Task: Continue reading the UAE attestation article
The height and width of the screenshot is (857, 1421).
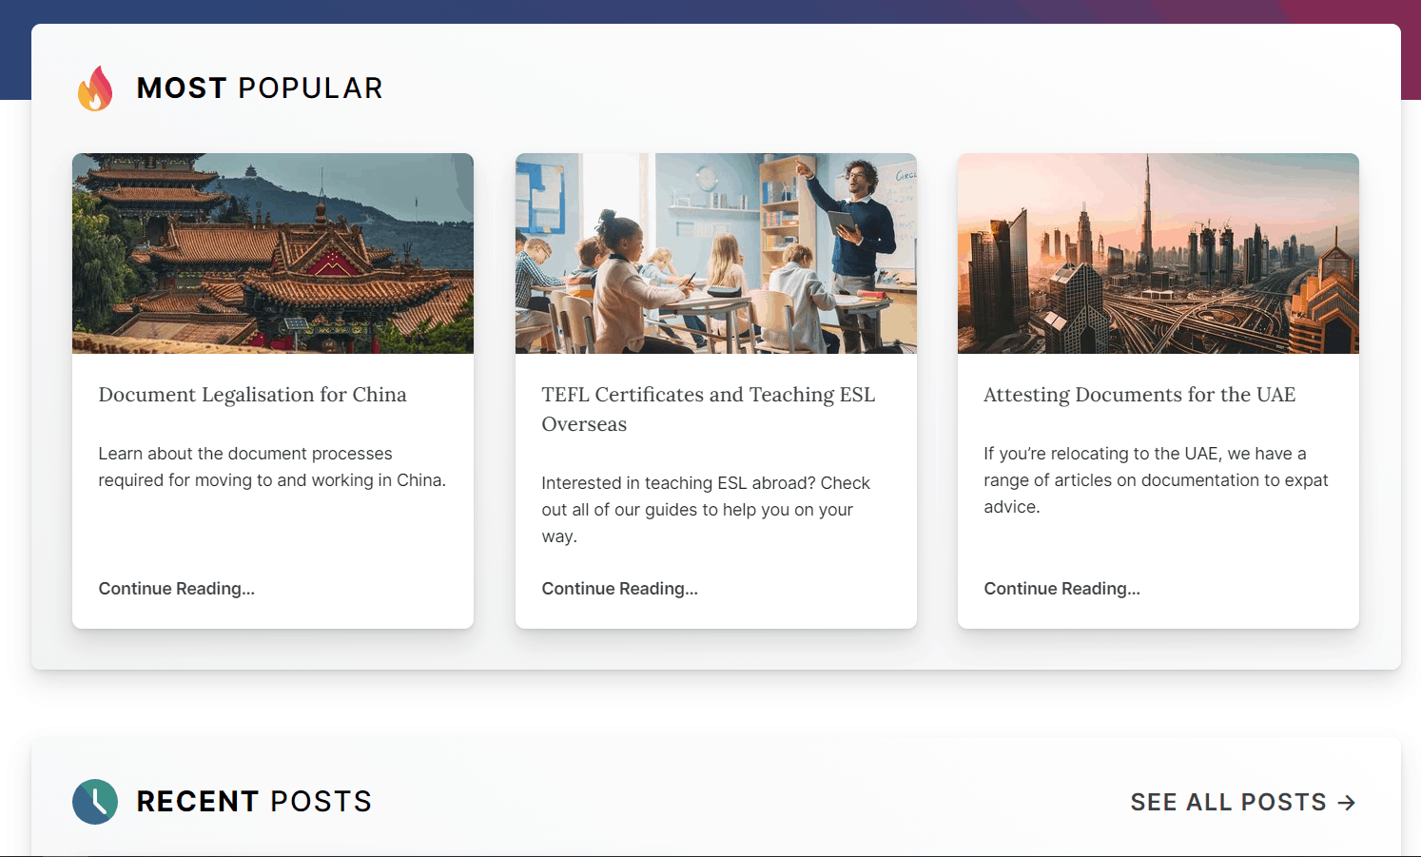Action: point(1062,589)
